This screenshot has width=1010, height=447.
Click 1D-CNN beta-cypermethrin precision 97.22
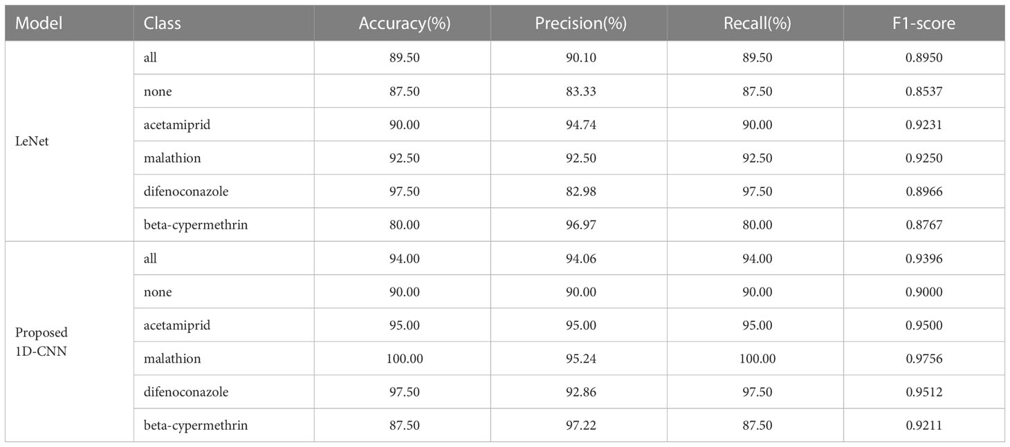click(580, 426)
